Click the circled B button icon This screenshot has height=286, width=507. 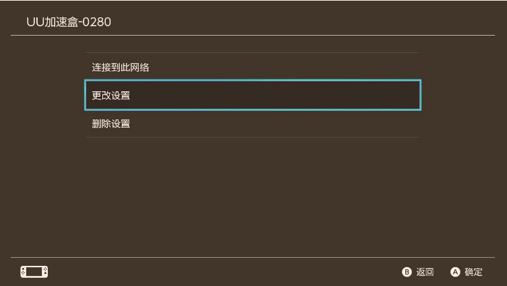(x=407, y=272)
